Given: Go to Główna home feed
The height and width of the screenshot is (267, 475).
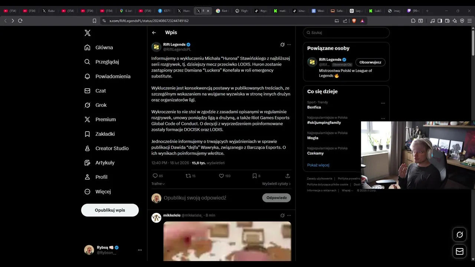Looking at the screenshot, I should pyautogui.click(x=99, y=47).
